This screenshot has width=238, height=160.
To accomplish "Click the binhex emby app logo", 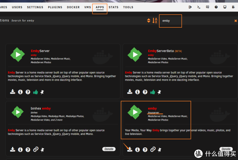I will click(x=17, y=112).
